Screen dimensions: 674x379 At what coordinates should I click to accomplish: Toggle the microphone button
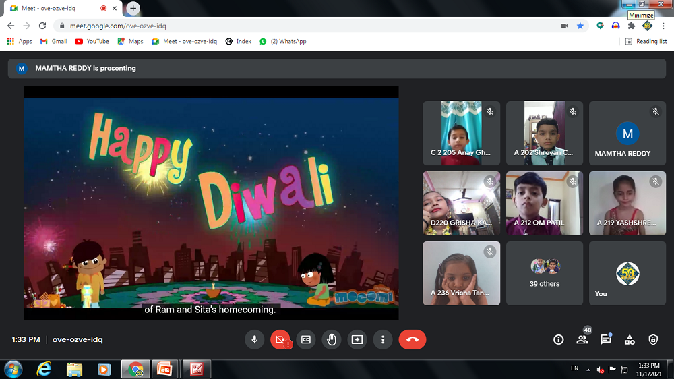(255, 340)
